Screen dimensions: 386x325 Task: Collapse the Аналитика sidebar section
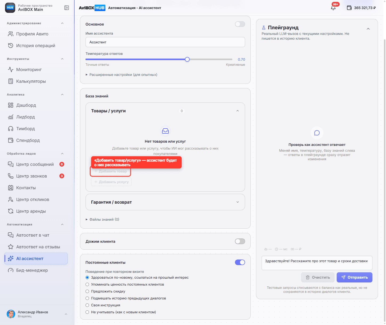(62, 94)
